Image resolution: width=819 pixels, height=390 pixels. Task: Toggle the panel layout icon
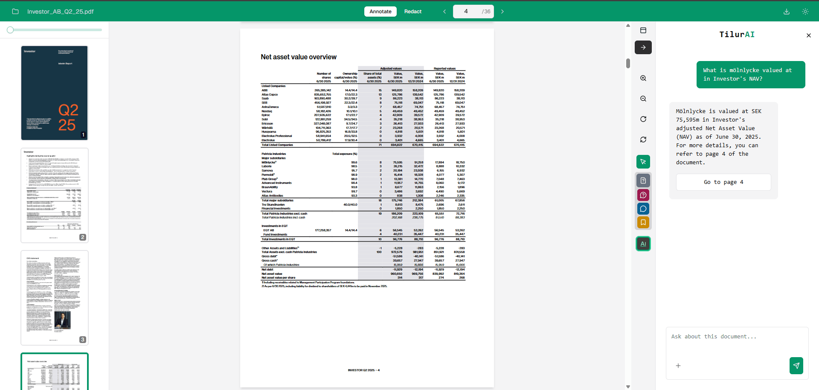643,30
